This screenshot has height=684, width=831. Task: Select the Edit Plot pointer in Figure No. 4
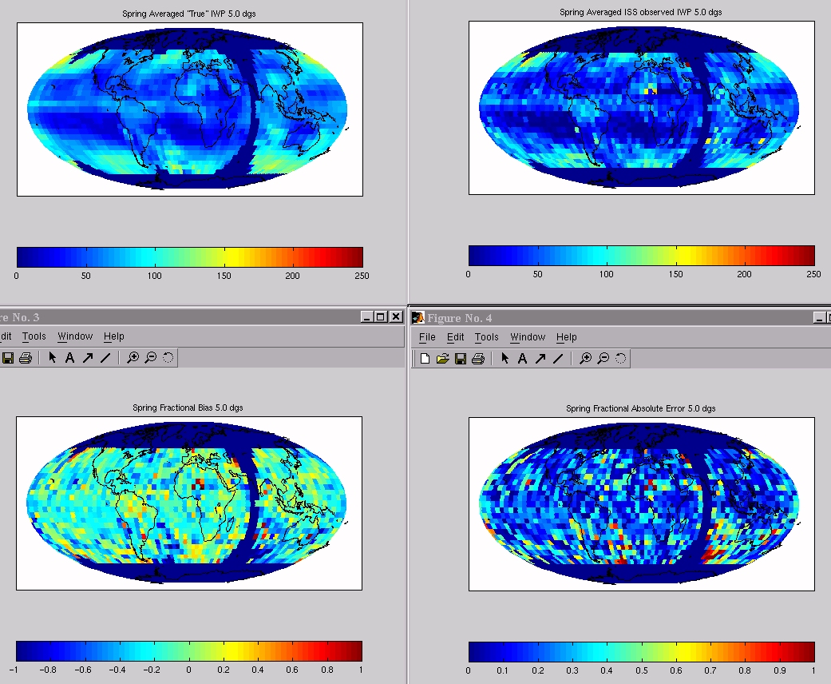pyautogui.click(x=505, y=359)
